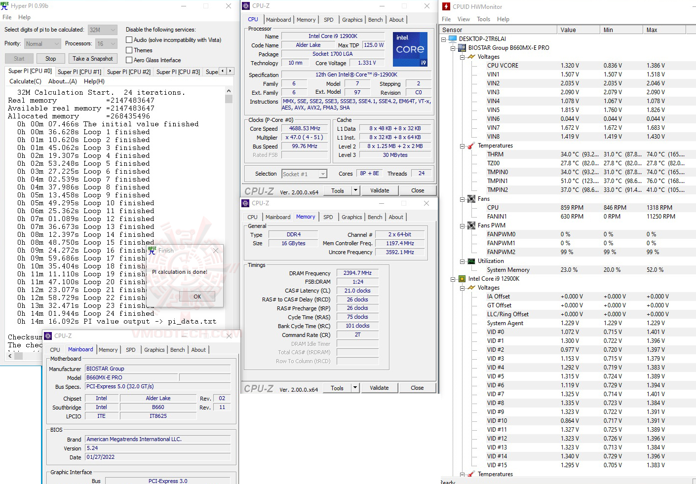Collapse the Intel Core i9 12900K node
Screen dimensions: 696x484
point(453,279)
